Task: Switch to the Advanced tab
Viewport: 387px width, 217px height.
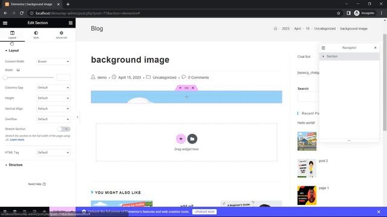Action: pos(61,35)
